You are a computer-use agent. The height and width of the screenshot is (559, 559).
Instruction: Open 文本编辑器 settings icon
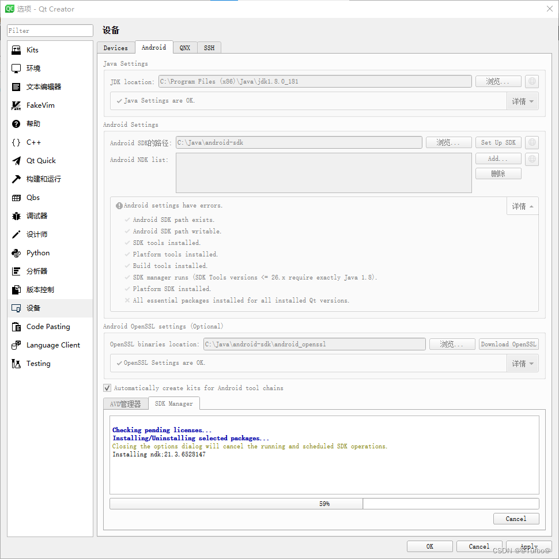tap(16, 87)
